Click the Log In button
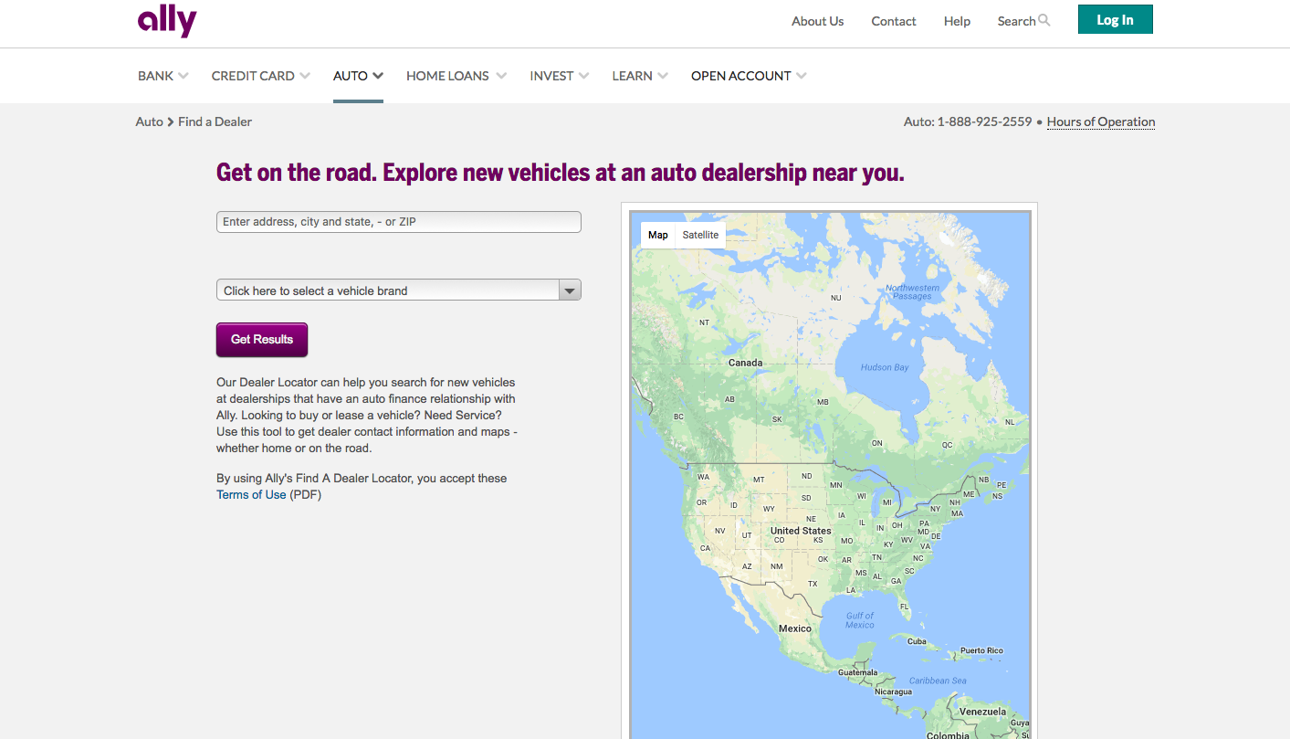Image resolution: width=1290 pixels, height=739 pixels. point(1115,20)
